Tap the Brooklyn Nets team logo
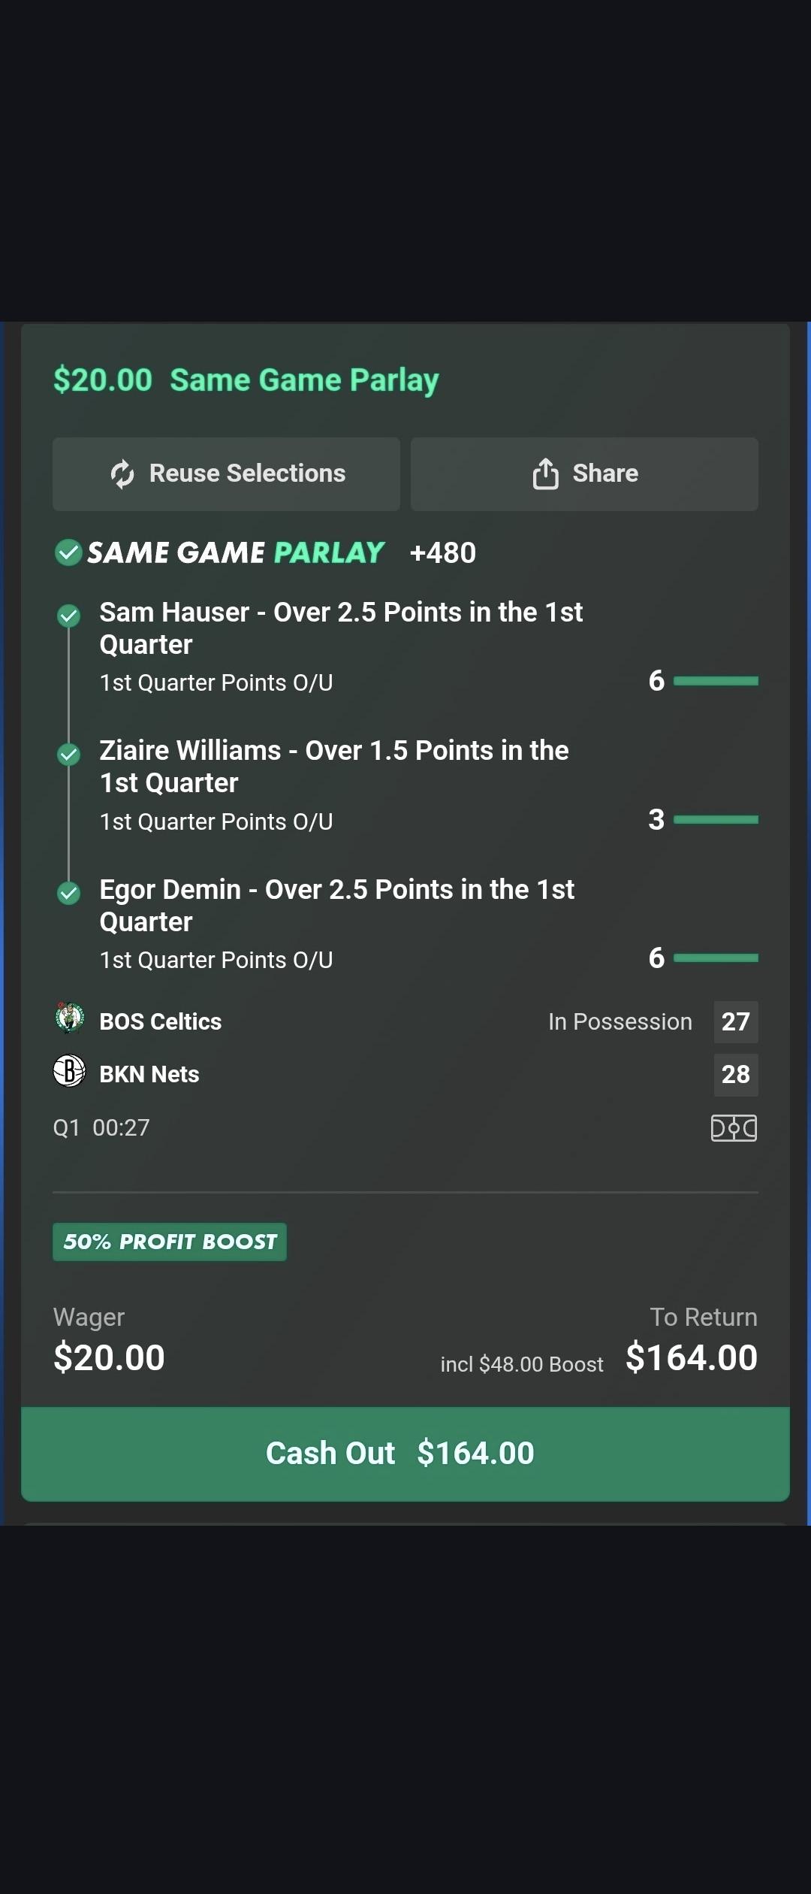This screenshot has width=811, height=1894. [70, 1071]
